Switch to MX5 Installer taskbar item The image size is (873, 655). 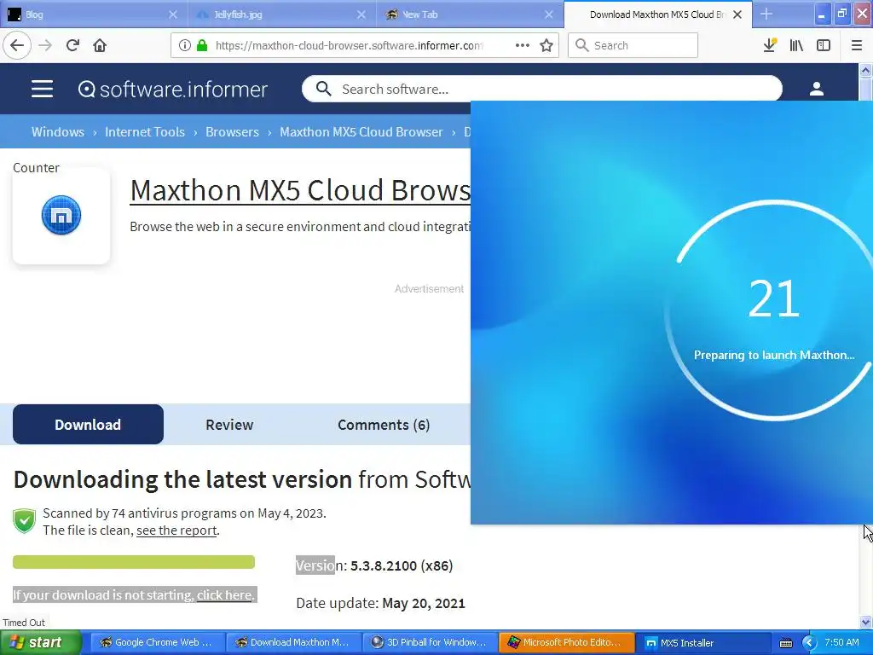(702, 642)
